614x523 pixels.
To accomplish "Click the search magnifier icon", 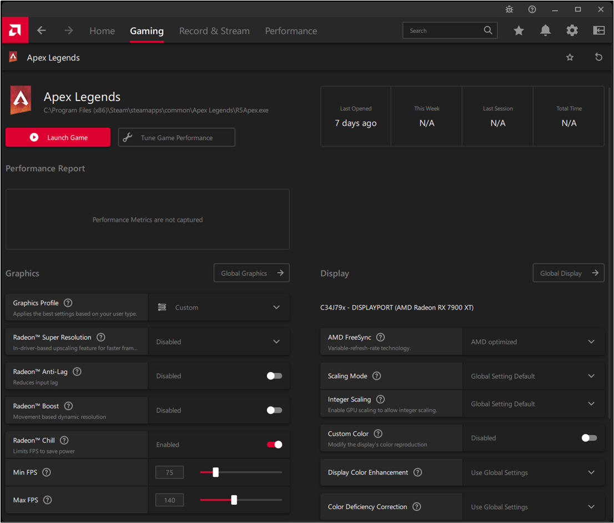I will pyautogui.click(x=488, y=30).
